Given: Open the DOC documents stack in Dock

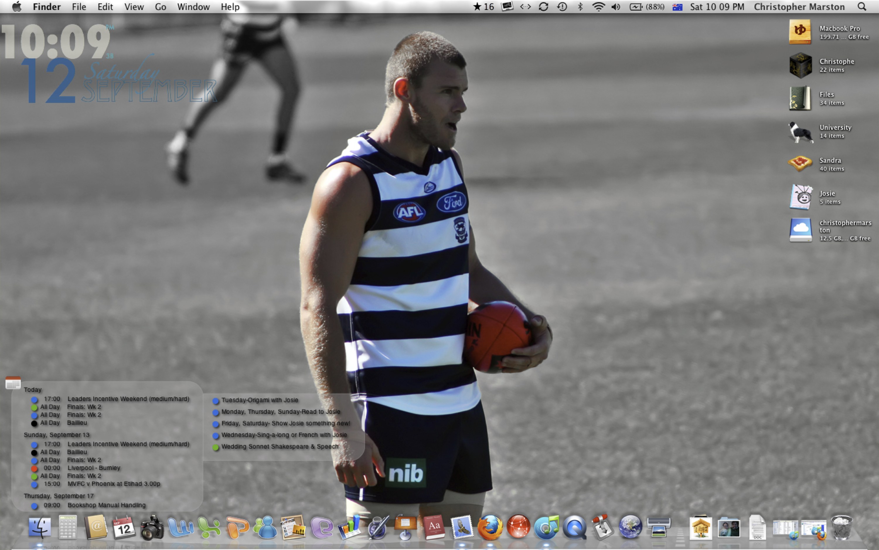Looking at the screenshot, I should pos(757,527).
